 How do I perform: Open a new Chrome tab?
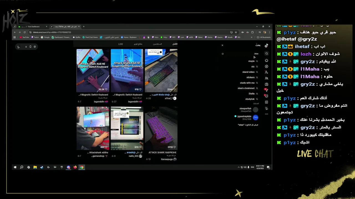(84, 27)
